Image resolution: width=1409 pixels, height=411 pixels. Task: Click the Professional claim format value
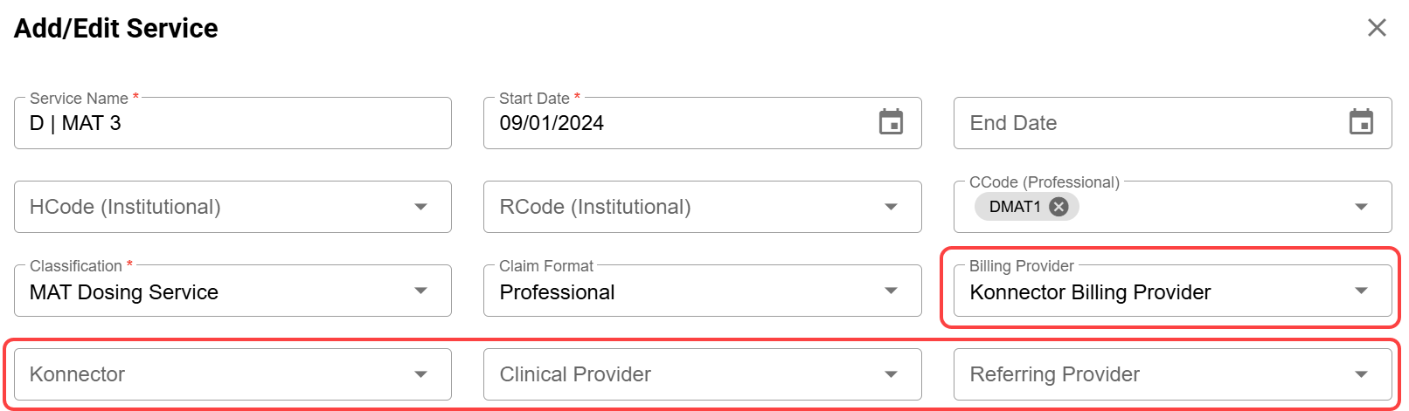tap(557, 292)
